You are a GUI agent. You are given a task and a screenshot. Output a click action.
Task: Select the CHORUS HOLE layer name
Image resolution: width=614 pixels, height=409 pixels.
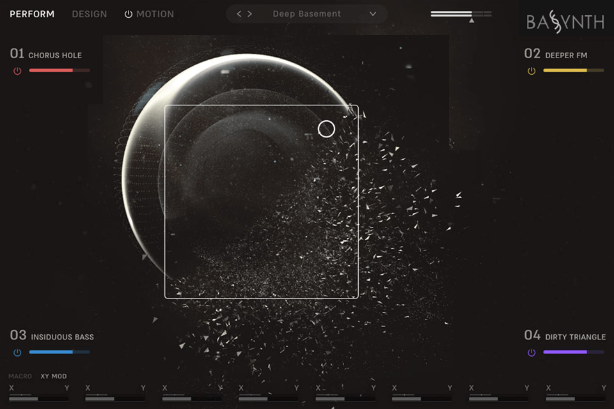tap(55, 56)
